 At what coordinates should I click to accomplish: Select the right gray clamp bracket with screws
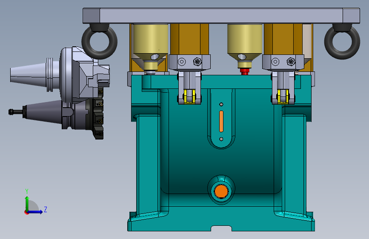pos(283,63)
